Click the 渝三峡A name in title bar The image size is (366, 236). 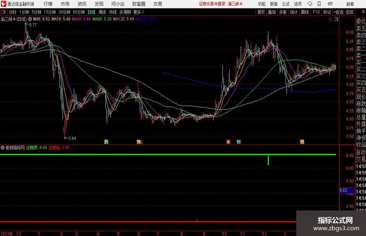coord(235,4)
